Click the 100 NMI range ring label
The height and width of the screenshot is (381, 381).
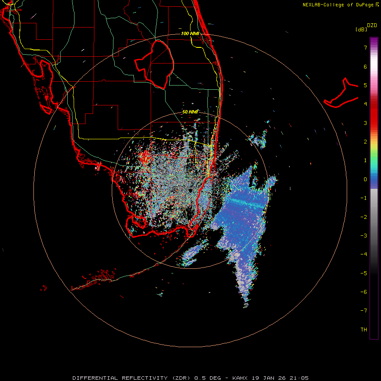click(190, 33)
